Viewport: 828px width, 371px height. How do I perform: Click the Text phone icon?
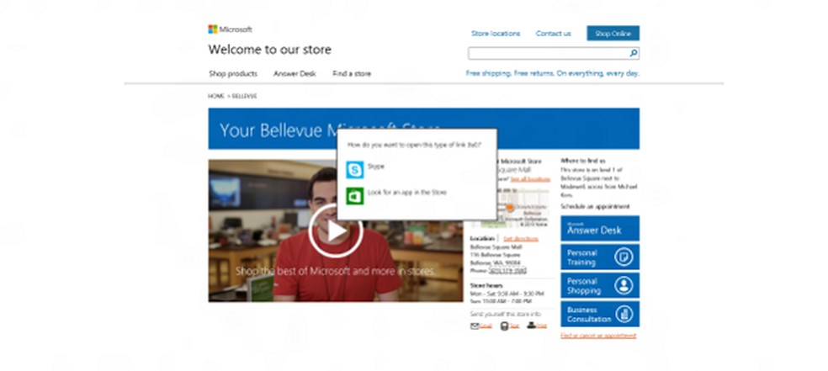(504, 326)
